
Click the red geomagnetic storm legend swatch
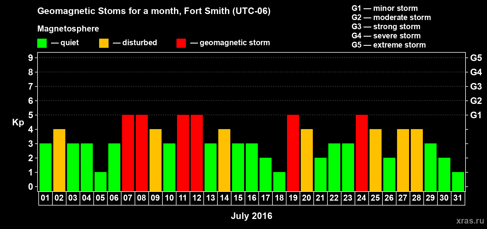[x=181, y=43]
